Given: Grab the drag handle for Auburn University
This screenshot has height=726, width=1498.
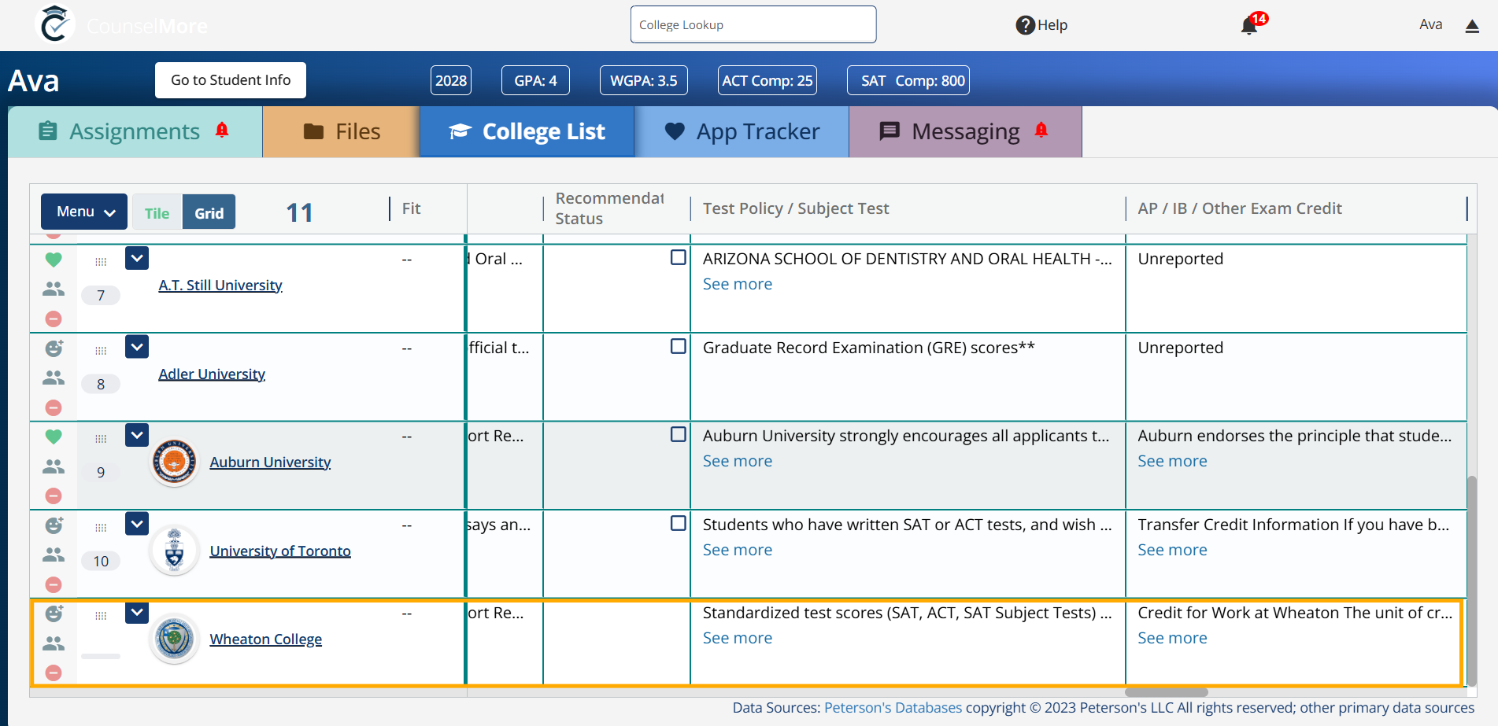Looking at the screenshot, I should (x=101, y=439).
